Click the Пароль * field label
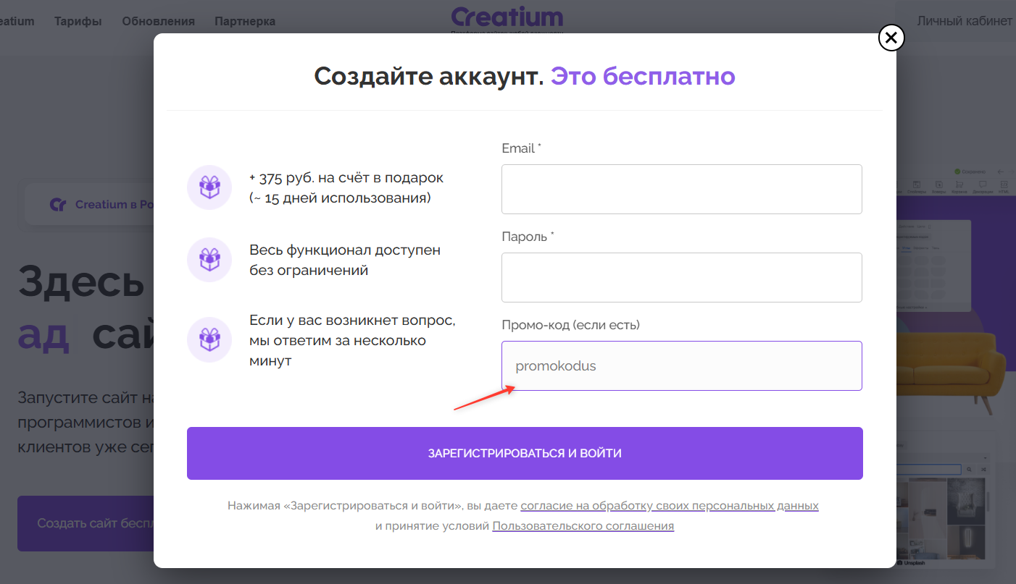This screenshot has height=584, width=1016. 528,237
